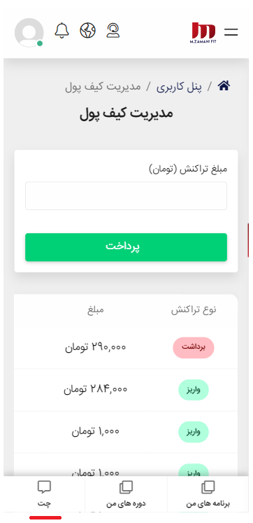Click the پنل کاربری breadcrumb link
The height and width of the screenshot is (523, 253).
tap(179, 87)
